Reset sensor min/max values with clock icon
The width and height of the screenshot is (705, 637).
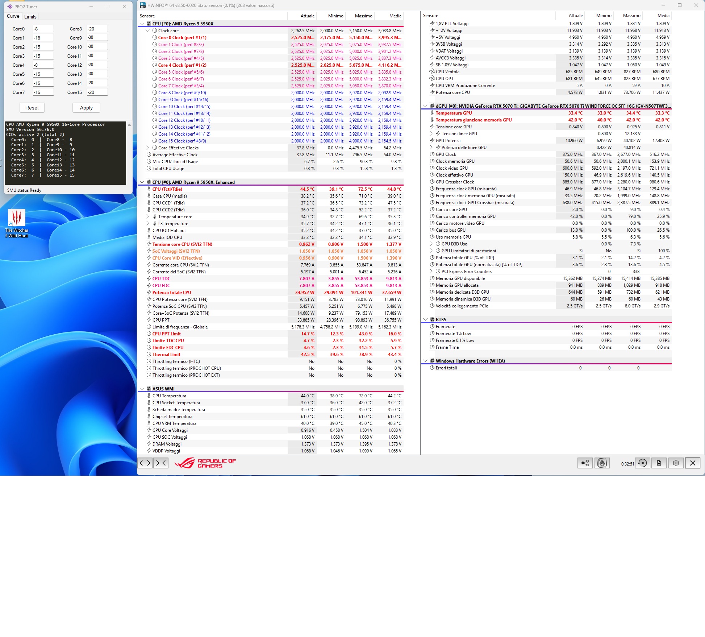(x=642, y=463)
